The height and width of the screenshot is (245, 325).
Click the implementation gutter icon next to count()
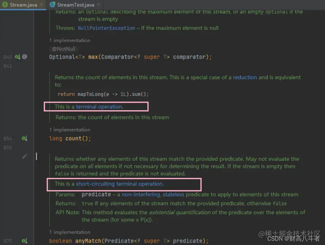coord(24,139)
